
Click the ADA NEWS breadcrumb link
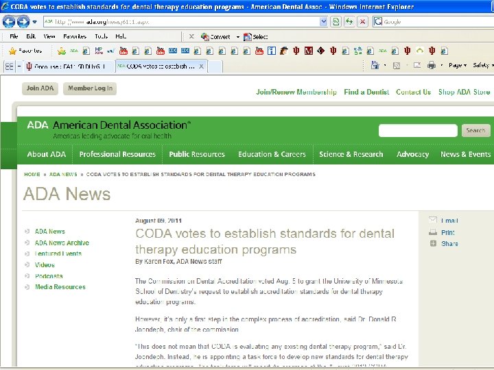(x=63, y=174)
